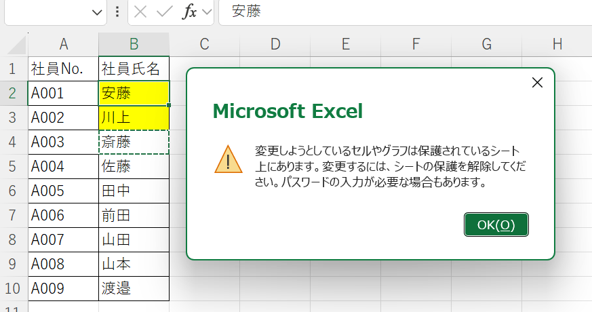
Task: Select column G header
Action: click(487, 44)
